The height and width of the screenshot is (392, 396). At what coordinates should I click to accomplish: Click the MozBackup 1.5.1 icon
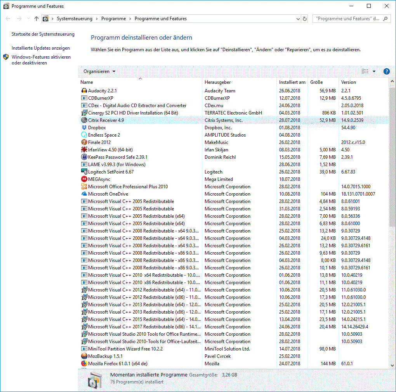click(84, 356)
